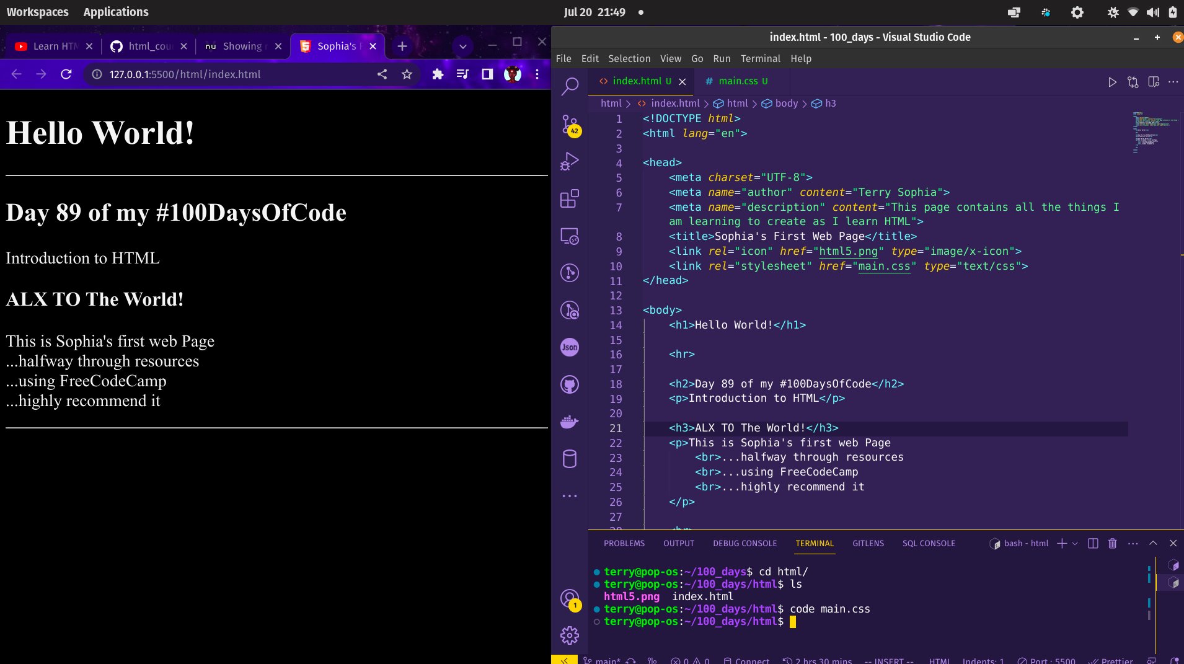Open the Source Control view showing 42 changes
The image size is (1184, 664).
coord(570,125)
